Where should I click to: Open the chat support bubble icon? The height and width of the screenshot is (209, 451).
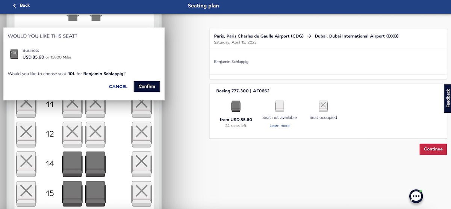tap(416, 196)
